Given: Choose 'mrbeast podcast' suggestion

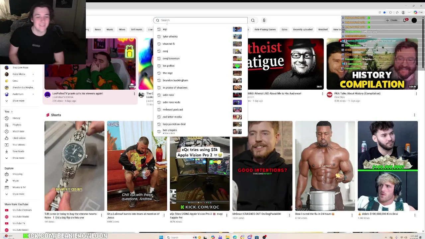Looking at the screenshot, I should tap(200, 110).
